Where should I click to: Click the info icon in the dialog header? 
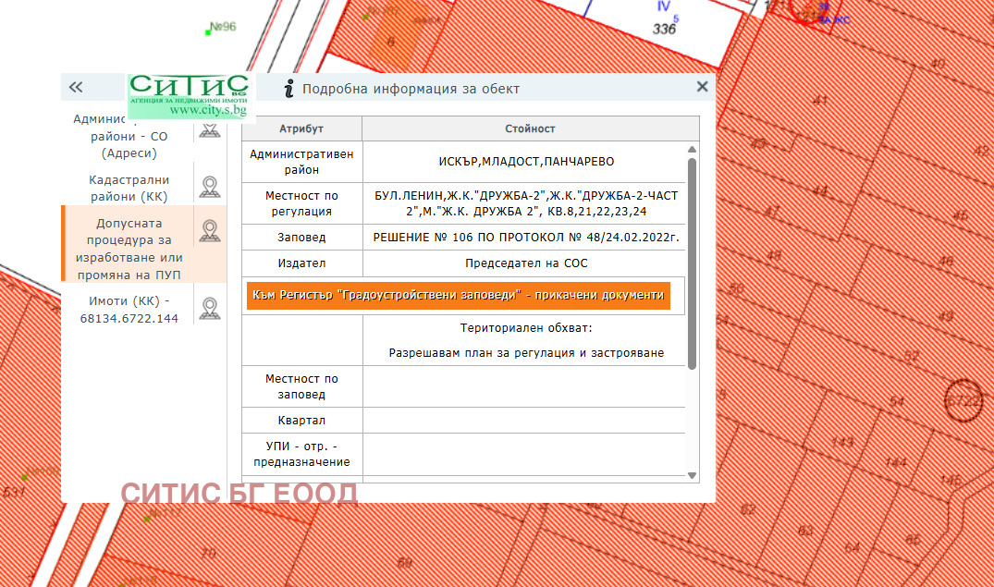pyautogui.click(x=289, y=89)
